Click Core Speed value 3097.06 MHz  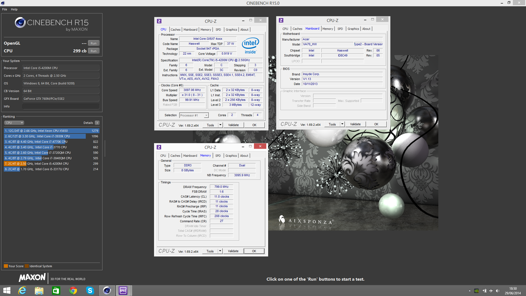point(192,90)
